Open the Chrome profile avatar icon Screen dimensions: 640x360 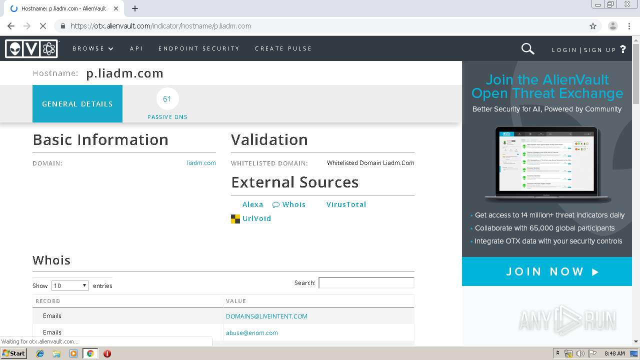pyautogui.click(x=613, y=26)
